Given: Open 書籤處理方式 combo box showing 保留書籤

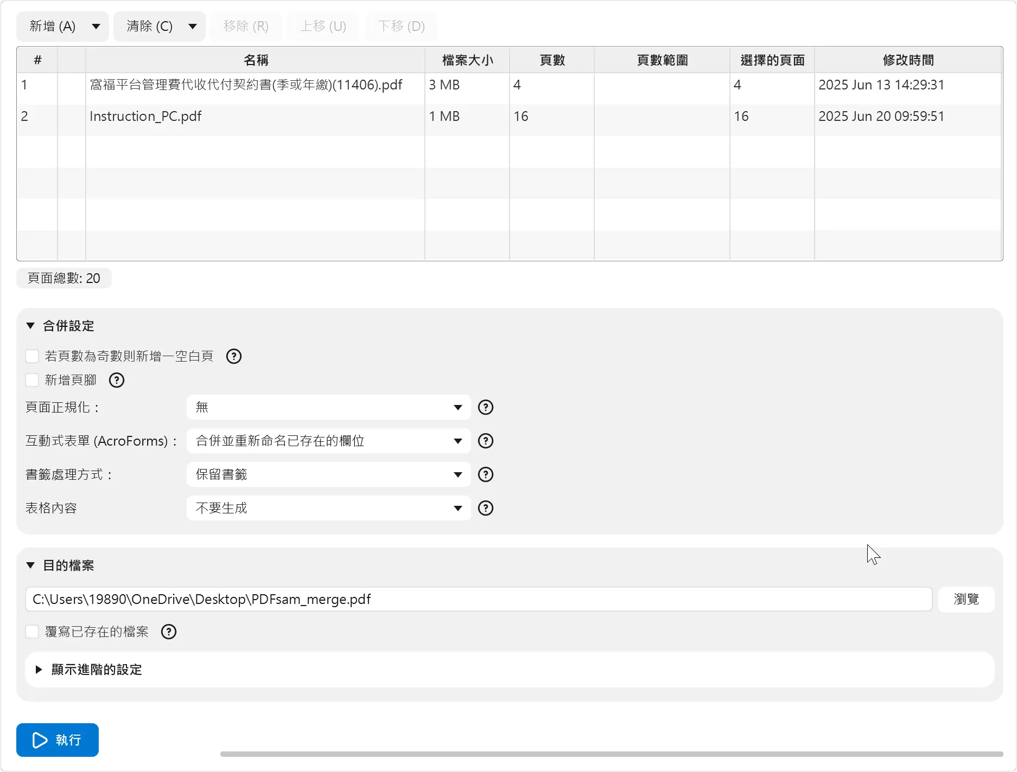Looking at the screenshot, I should click(328, 474).
